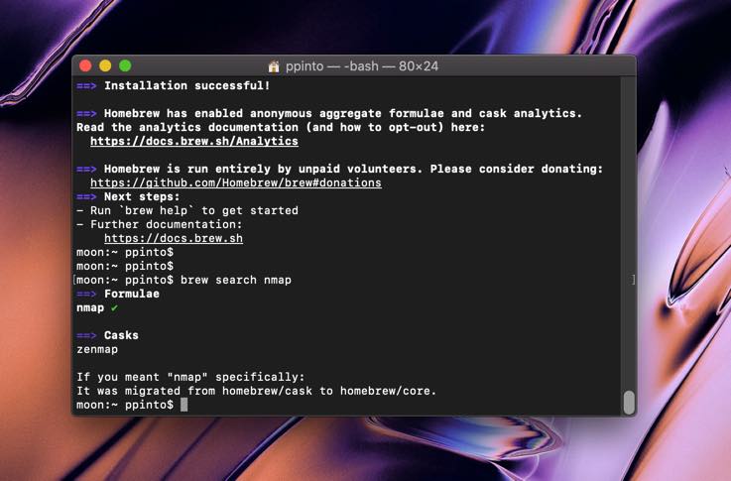
Task: Click the blue arrow before Installation successful
Action: (x=86, y=85)
